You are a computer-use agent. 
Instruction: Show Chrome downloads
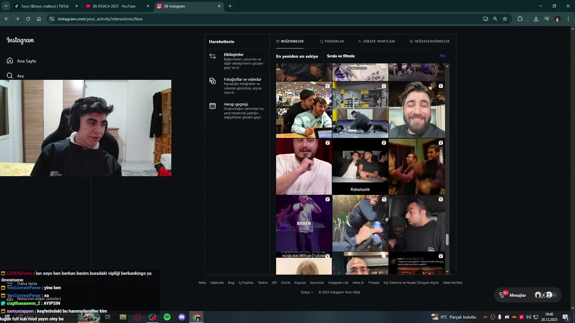pos(536,19)
